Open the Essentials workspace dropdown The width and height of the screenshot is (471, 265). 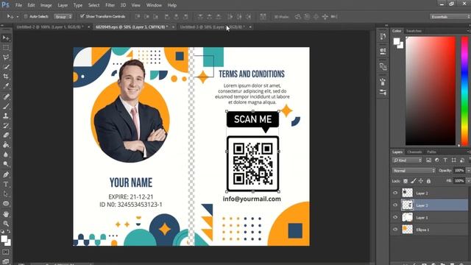(450, 17)
